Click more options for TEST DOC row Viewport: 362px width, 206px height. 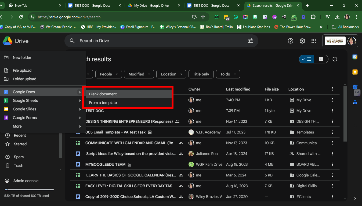point(332,111)
